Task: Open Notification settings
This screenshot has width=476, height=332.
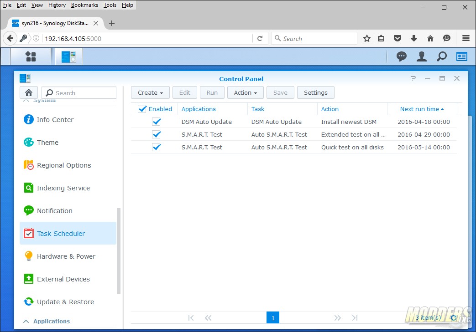Action: click(x=68, y=211)
